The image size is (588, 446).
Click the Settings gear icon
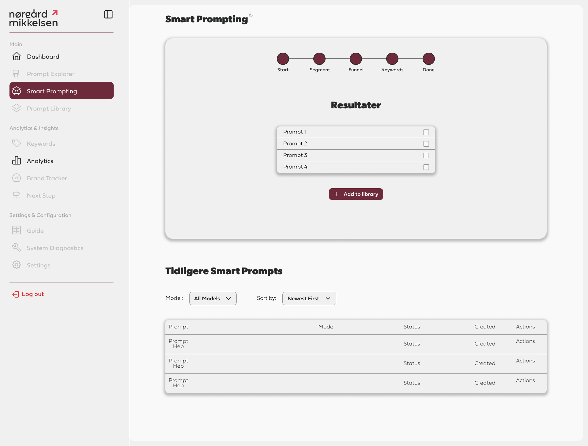(17, 265)
